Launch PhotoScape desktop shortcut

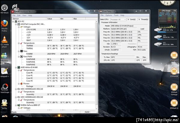[x=4, y=88]
